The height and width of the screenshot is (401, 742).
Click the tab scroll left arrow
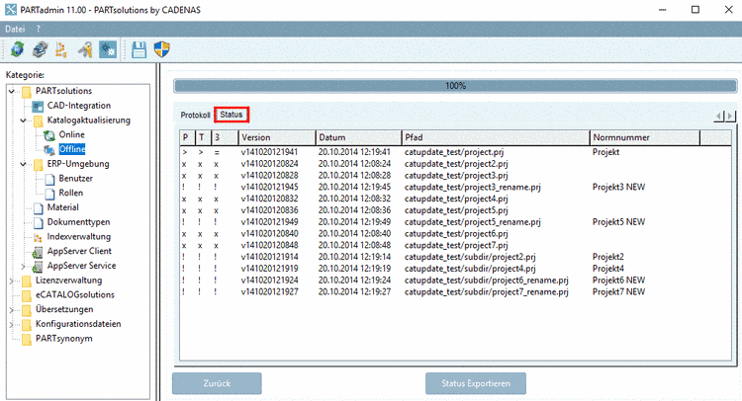point(719,117)
